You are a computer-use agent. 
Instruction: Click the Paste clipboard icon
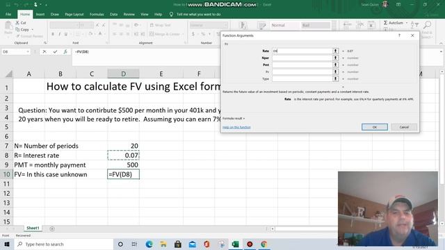tap(8, 26)
